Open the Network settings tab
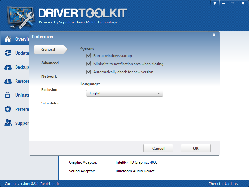 coord(49,76)
